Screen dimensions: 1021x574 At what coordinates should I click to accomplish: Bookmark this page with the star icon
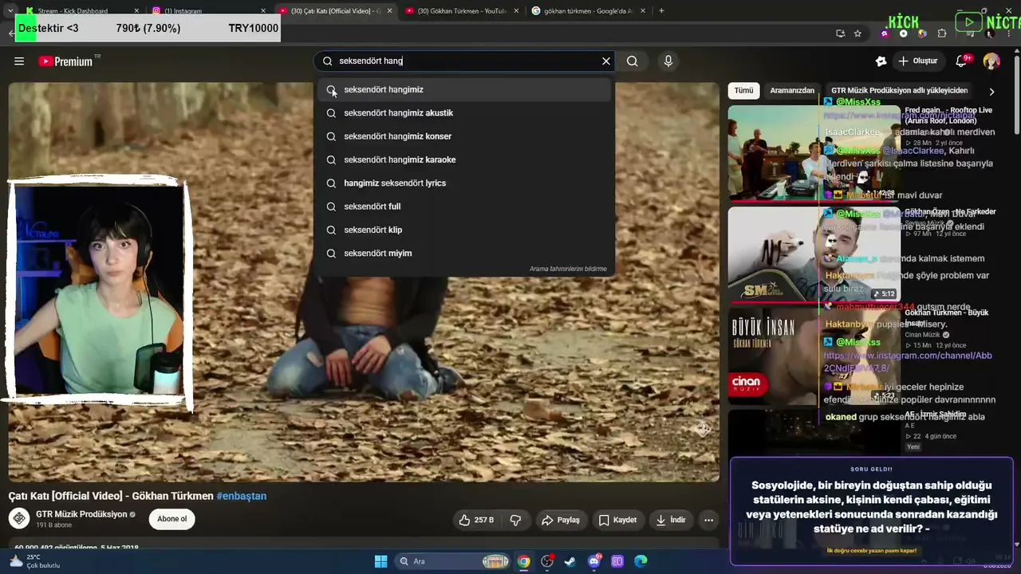pyautogui.click(x=857, y=33)
